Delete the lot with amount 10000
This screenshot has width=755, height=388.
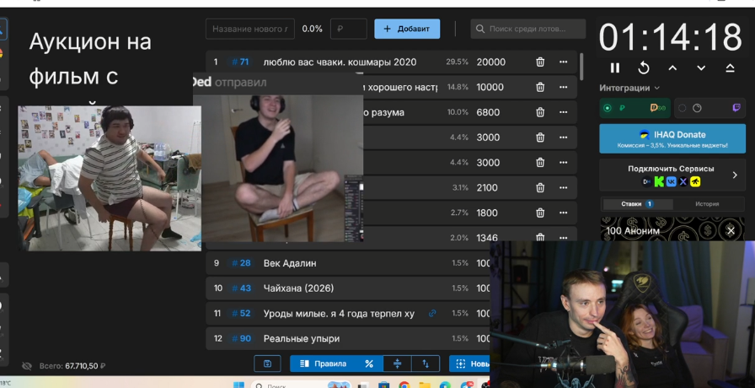pos(540,87)
